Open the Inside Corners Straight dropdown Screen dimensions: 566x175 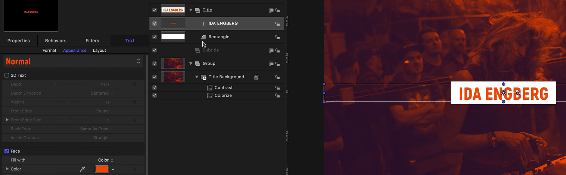[x=103, y=138]
